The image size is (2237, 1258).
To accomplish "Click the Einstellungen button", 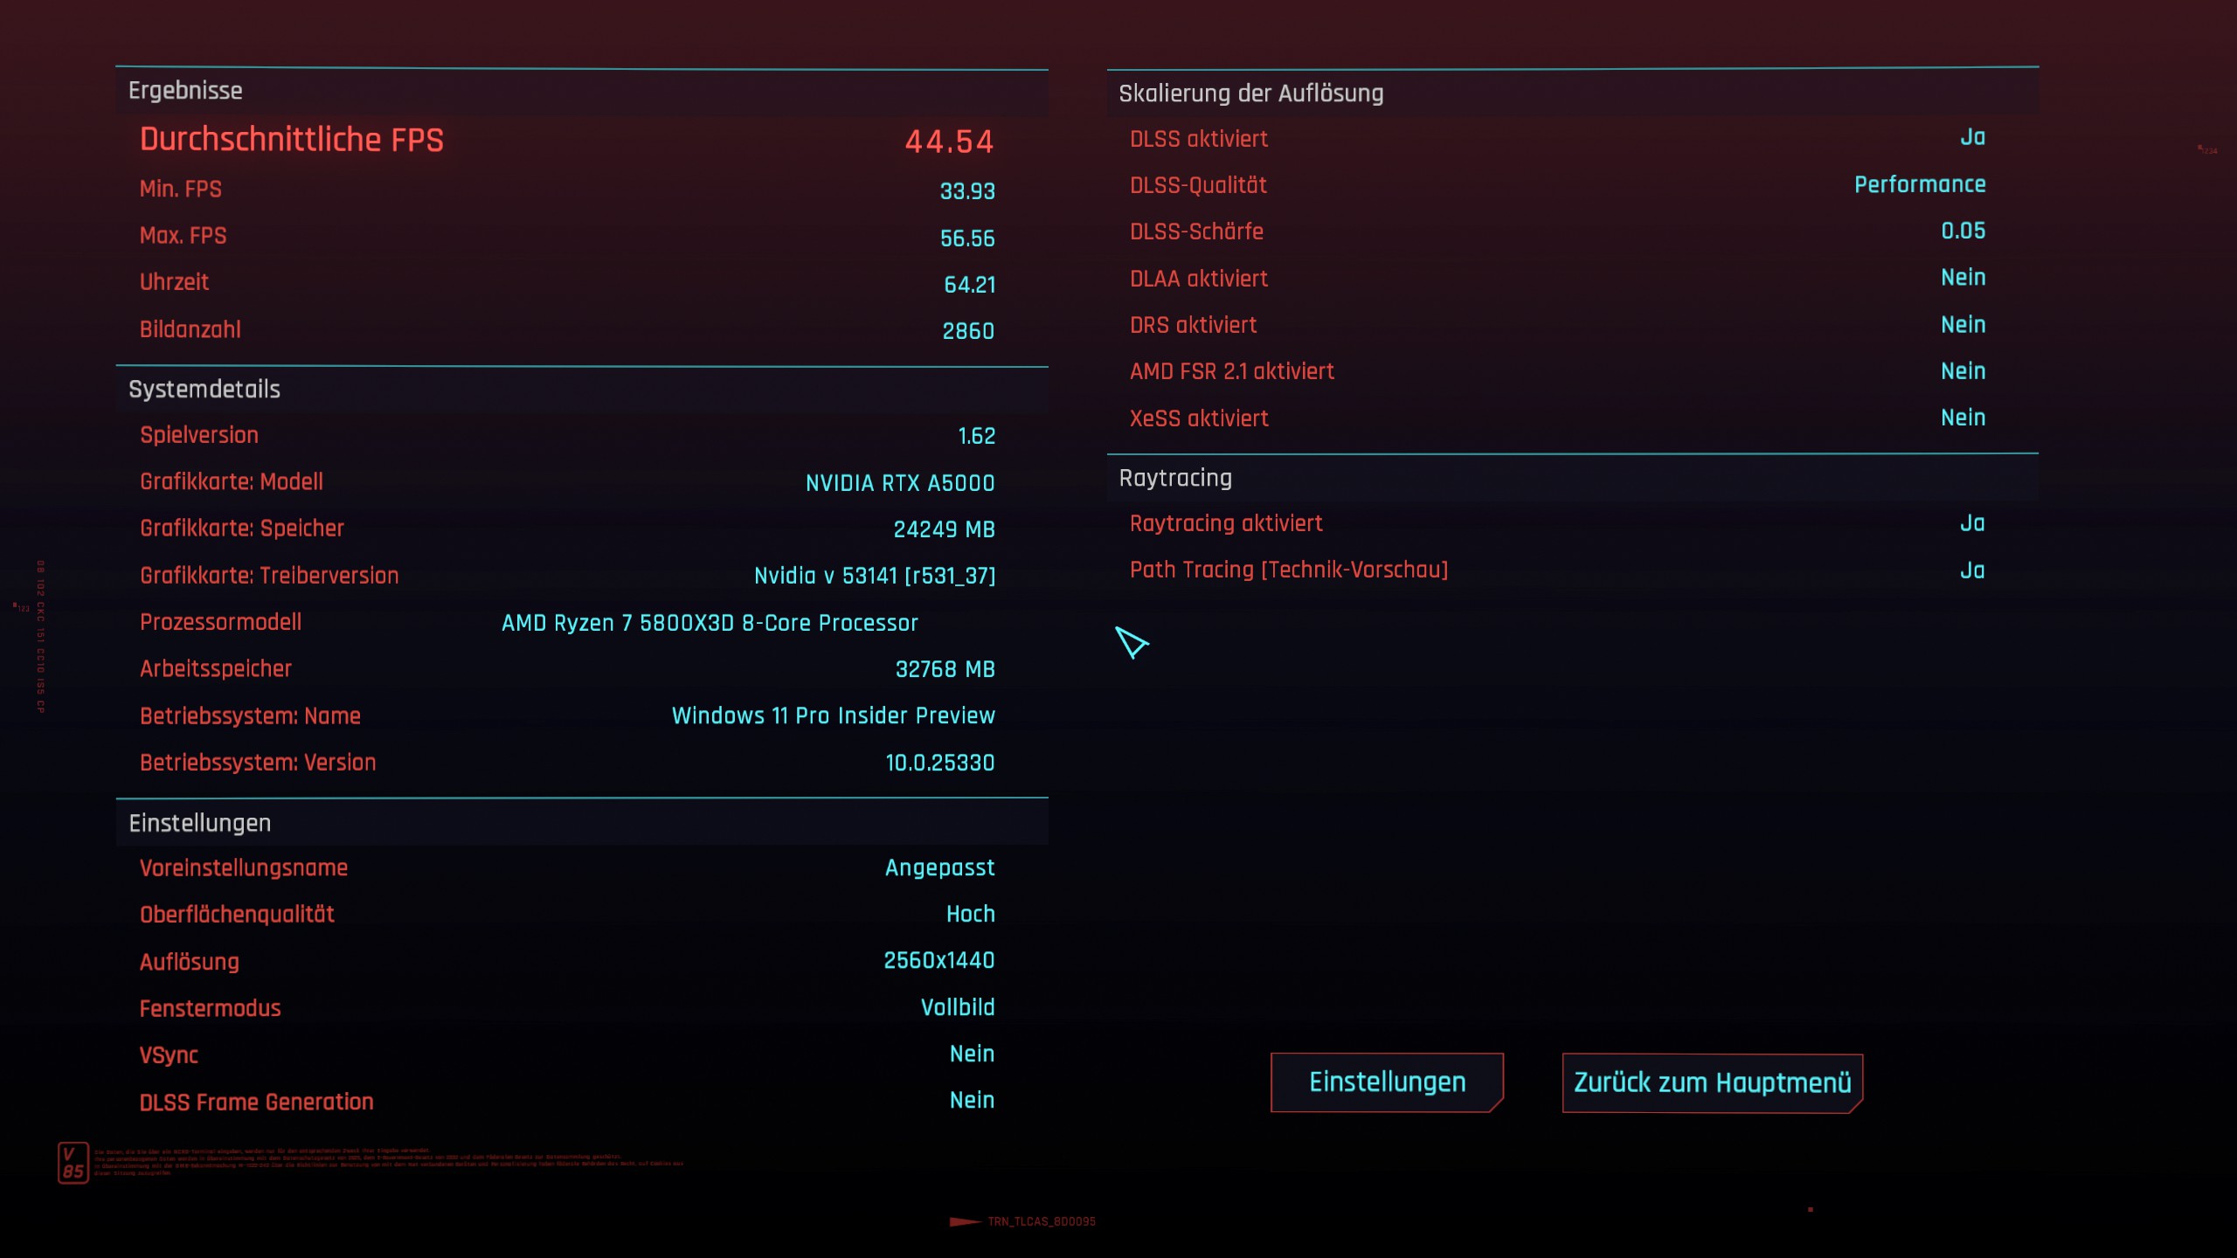I will click(1387, 1082).
